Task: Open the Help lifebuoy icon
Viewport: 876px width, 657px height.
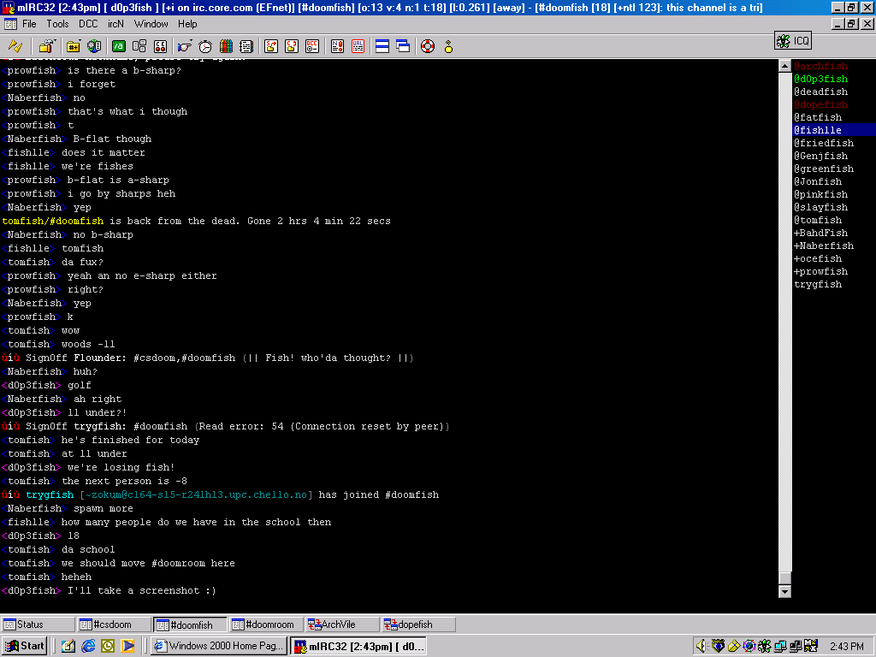Action: [428, 46]
